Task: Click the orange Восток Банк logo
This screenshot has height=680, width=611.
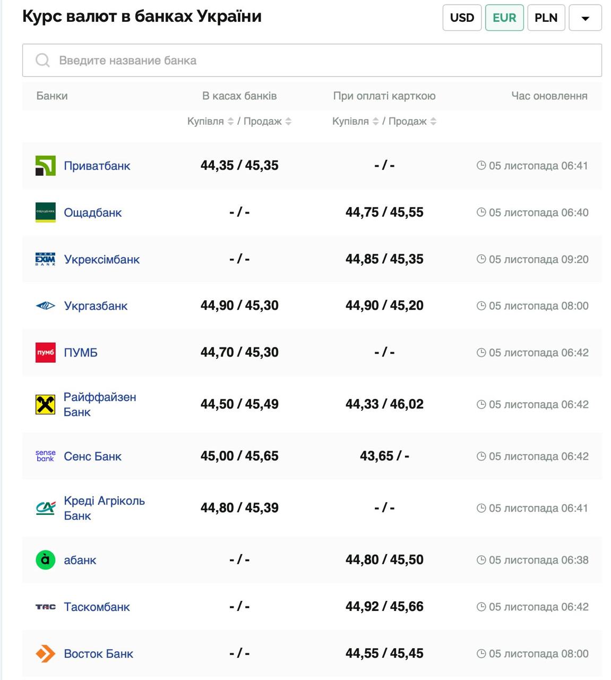Action: click(46, 653)
